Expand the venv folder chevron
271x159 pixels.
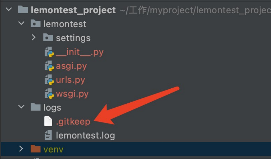pyautogui.click(x=21, y=149)
